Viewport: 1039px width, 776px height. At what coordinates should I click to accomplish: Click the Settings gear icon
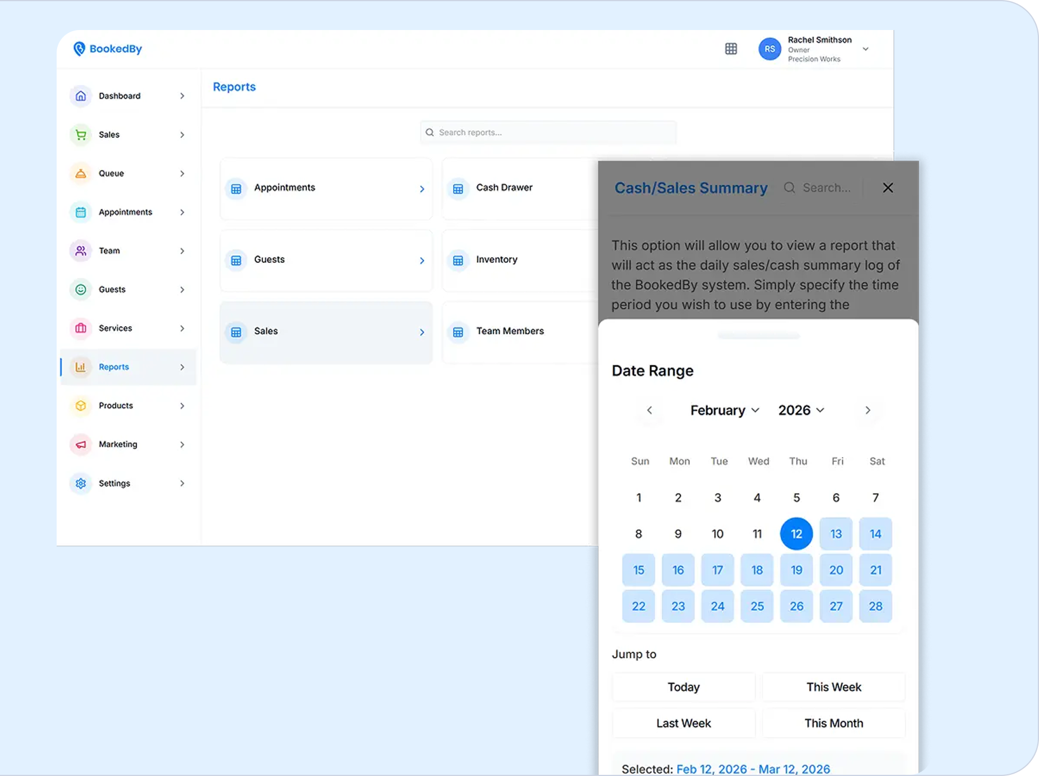click(x=81, y=483)
